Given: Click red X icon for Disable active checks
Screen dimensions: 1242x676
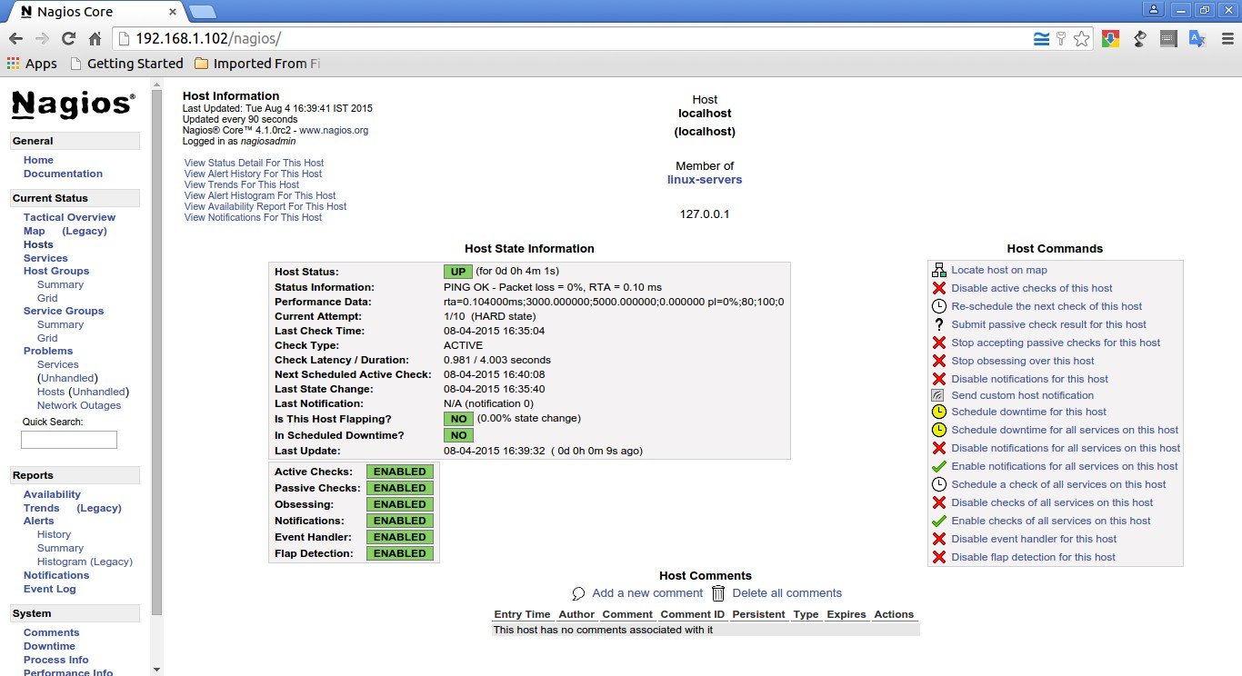Looking at the screenshot, I should (939, 288).
